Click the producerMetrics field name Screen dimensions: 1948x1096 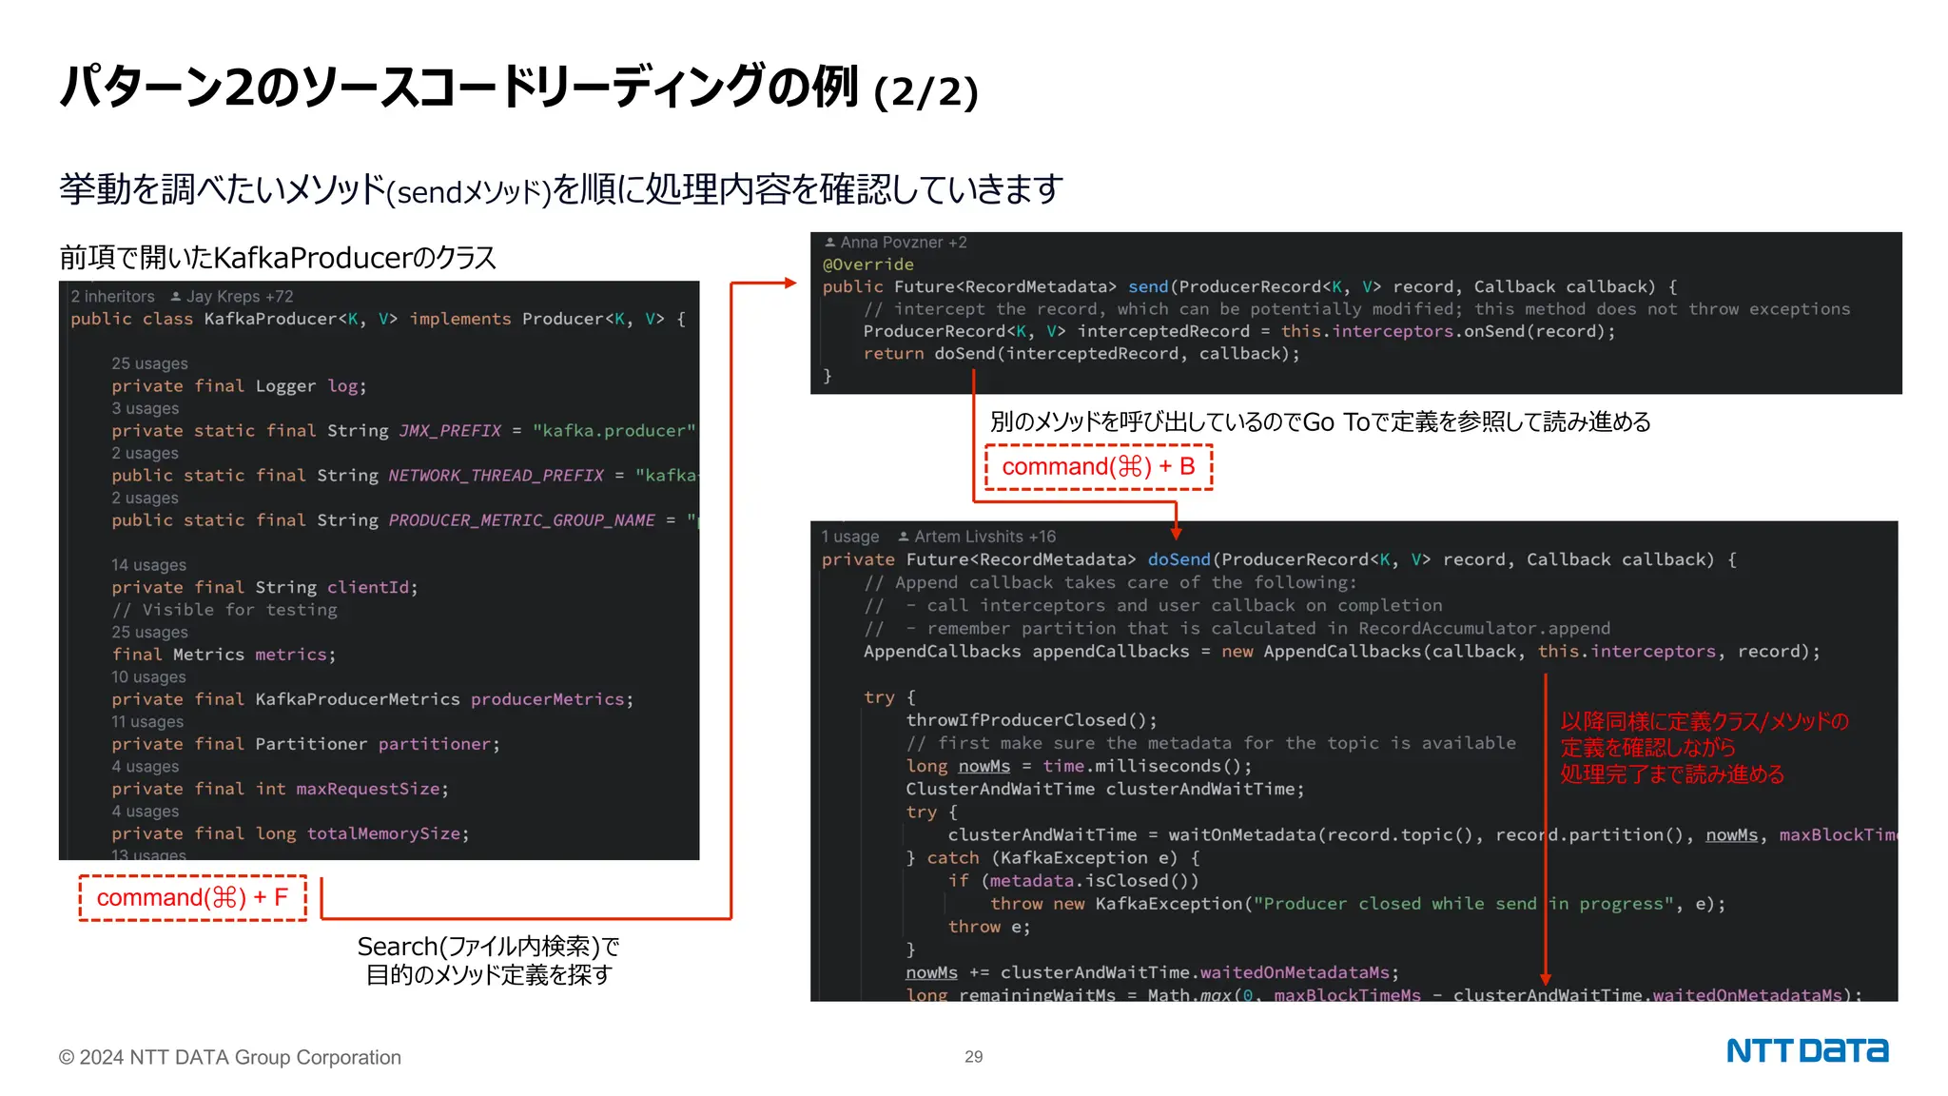pyautogui.click(x=547, y=699)
